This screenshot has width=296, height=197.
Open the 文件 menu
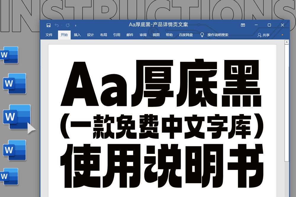coord(49,35)
